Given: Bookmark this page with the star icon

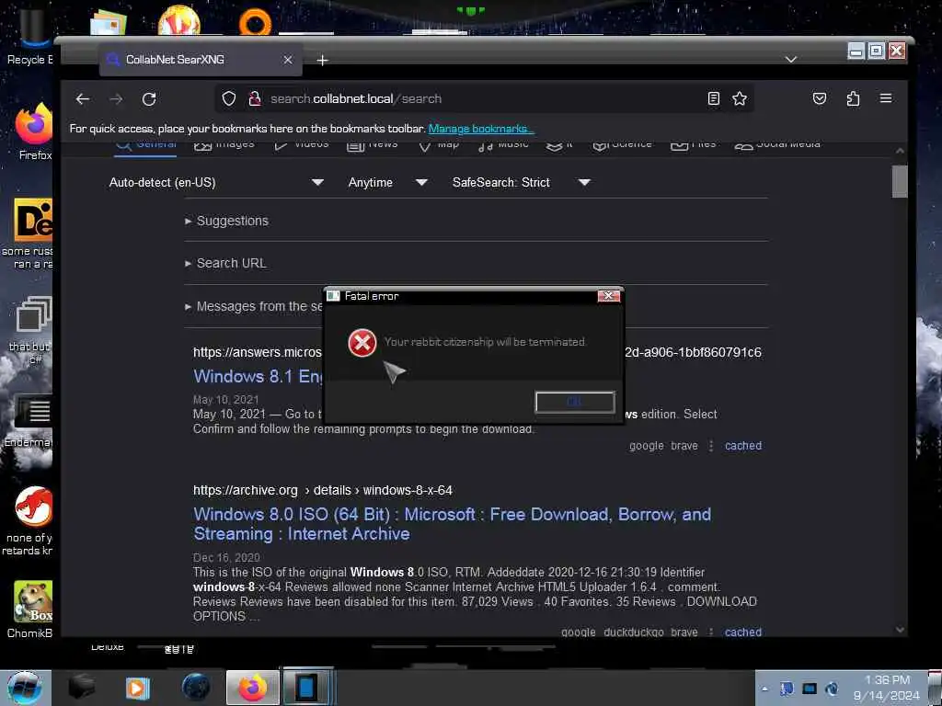Looking at the screenshot, I should point(740,98).
